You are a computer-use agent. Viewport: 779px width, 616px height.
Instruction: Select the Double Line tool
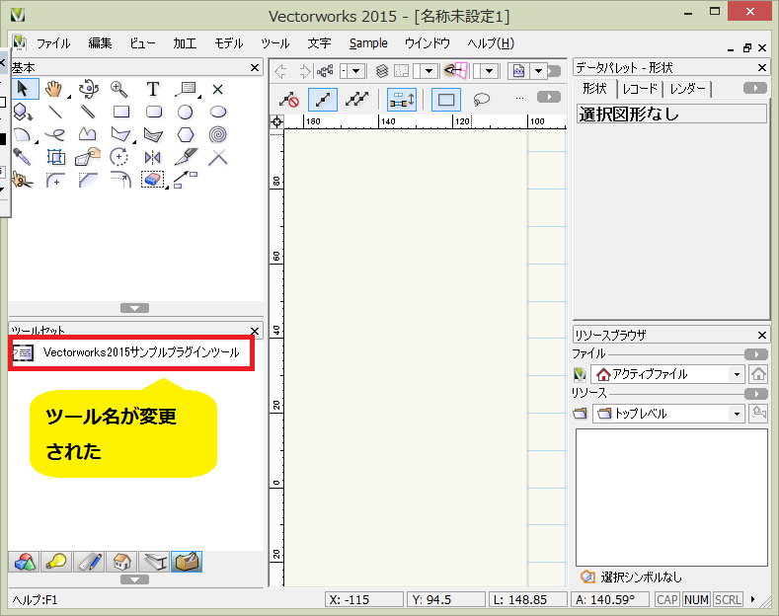click(88, 112)
